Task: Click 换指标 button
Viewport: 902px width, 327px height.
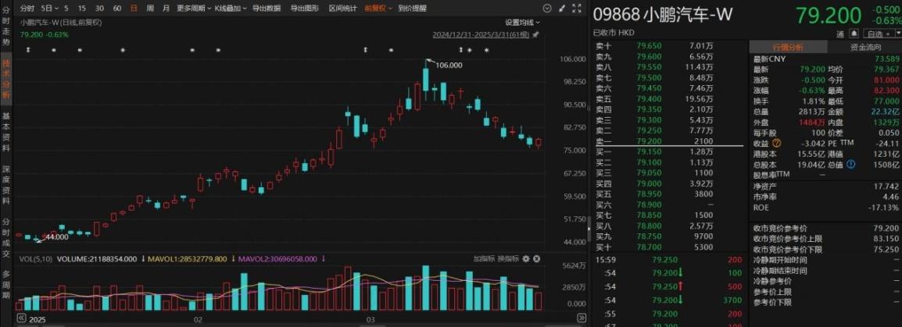Action: point(508,259)
